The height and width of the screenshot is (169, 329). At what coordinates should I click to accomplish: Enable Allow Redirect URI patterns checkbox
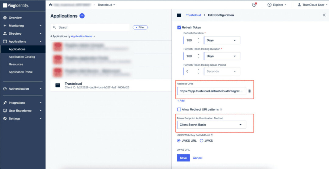[179, 109]
